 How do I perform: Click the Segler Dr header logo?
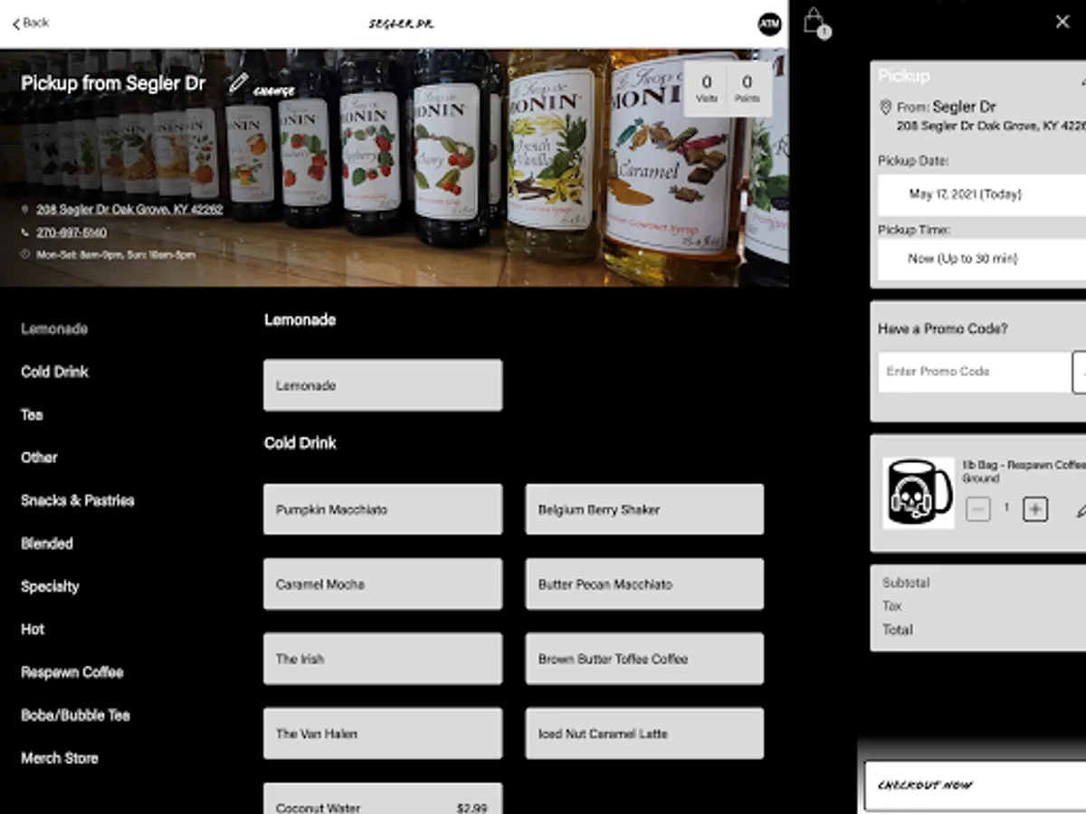(x=401, y=24)
